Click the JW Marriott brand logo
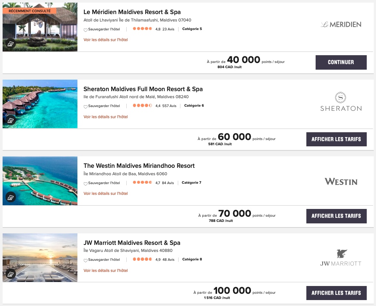Image resolution: width=376 pixels, height=306 pixels. (x=341, y=258)
